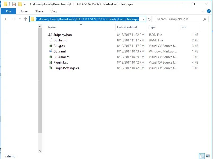Viewport: 213px width, 159px height.
Task: Select Gui.xaml.cs file name
Action: tap(61, 57)
